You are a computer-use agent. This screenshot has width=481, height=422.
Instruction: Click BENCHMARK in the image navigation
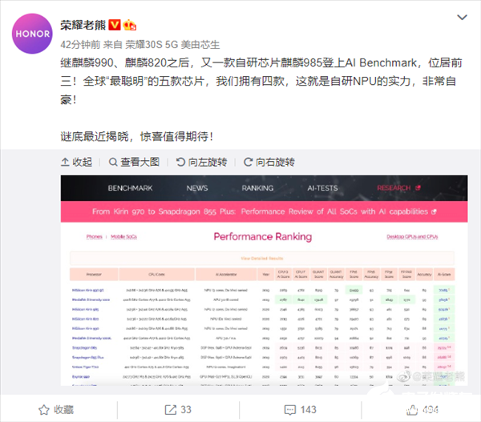tap(130, 188)
